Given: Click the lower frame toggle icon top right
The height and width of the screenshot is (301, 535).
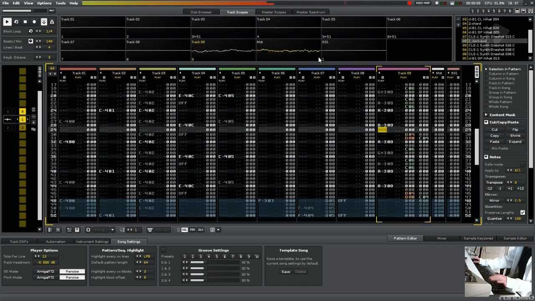Looking at the screenshot, I should (x=524, y=11).
